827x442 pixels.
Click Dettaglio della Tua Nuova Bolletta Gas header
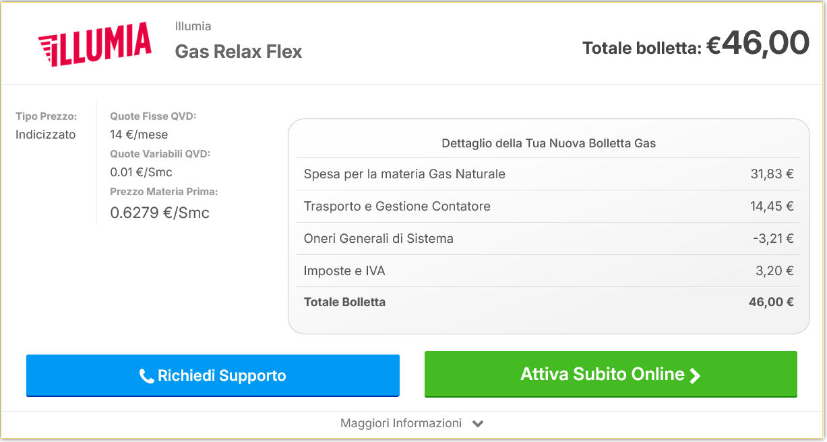tap(548, 143)
